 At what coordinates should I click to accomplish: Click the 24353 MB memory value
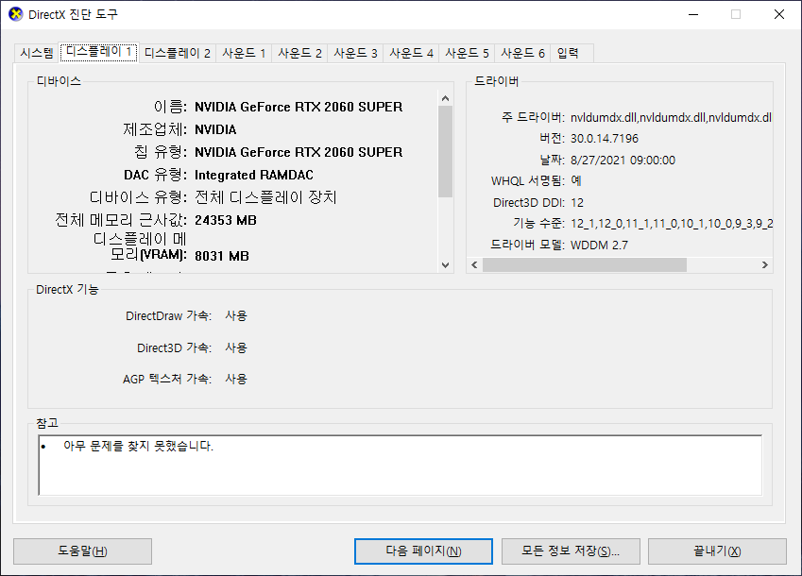coord(226,220)
